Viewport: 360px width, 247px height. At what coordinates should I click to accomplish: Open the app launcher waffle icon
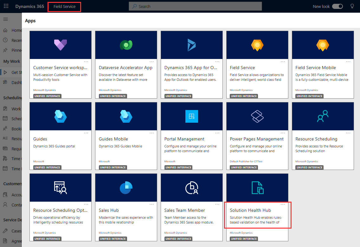click(6, 6)
